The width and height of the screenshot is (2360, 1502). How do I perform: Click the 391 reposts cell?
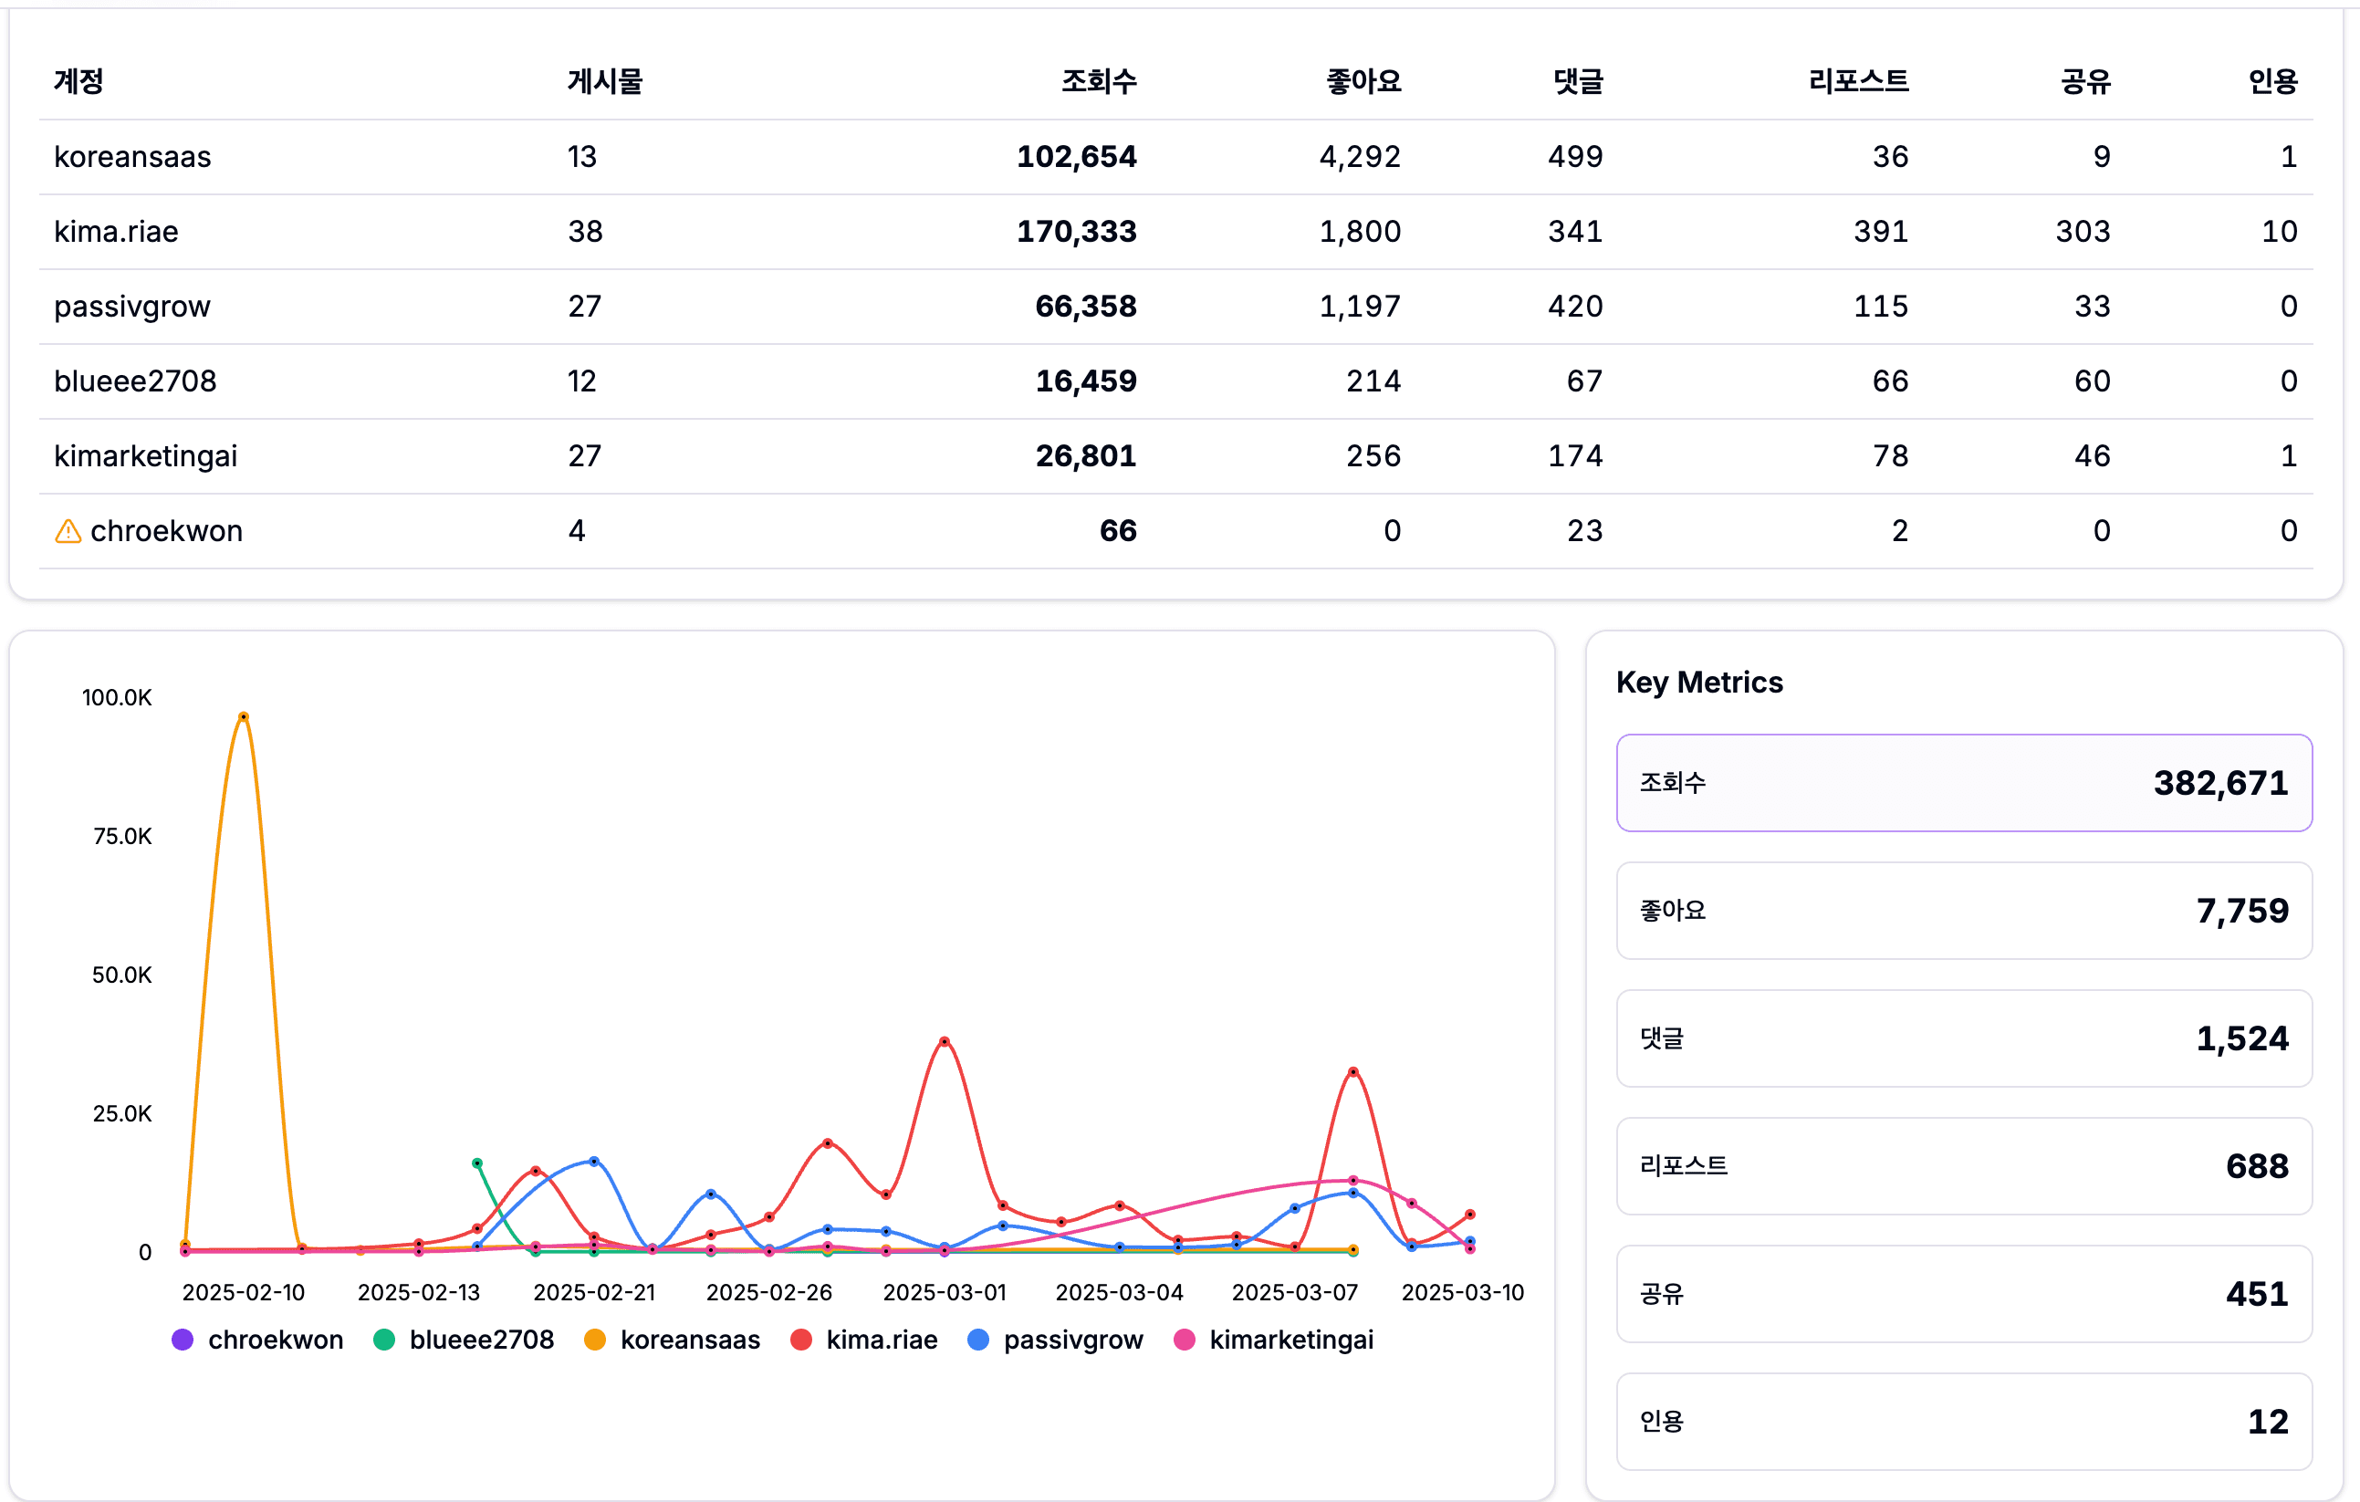[x=1881, y=232]
